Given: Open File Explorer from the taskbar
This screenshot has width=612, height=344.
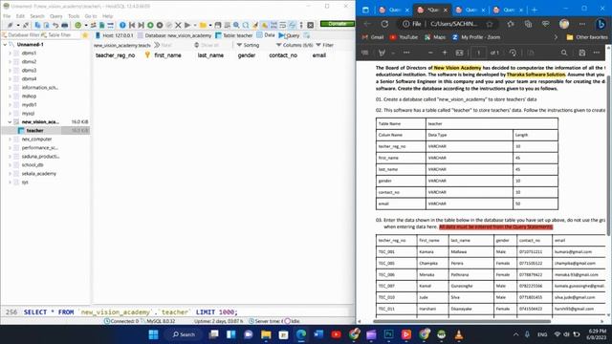Looking at the screenshot, I should click(x=266, y=334).
